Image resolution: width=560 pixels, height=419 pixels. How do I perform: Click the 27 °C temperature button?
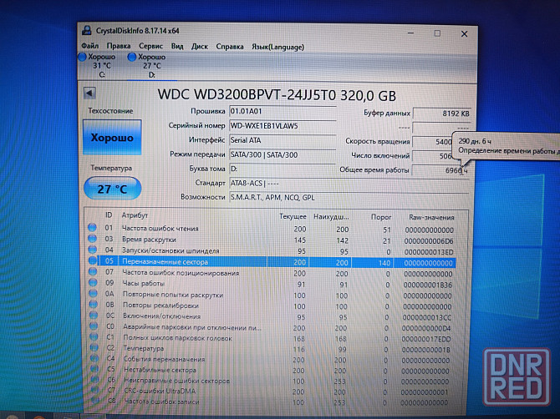click(x=113, y=189)
